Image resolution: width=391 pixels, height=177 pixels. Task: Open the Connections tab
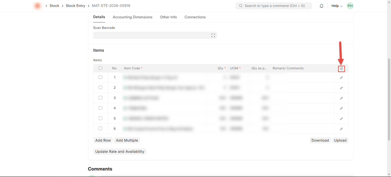(x=195, y=17)
